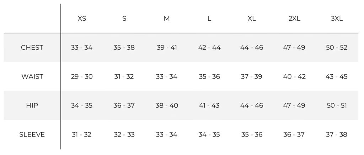364x155 pixels.
Task: Select waist measurement for size XS
Action: coord(82,77)
